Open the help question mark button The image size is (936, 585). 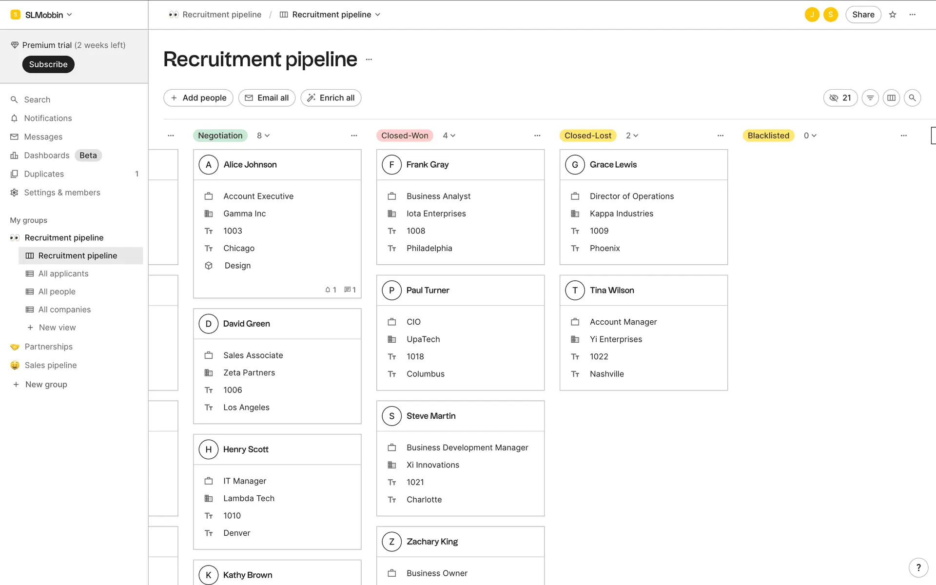click(918, 567)
